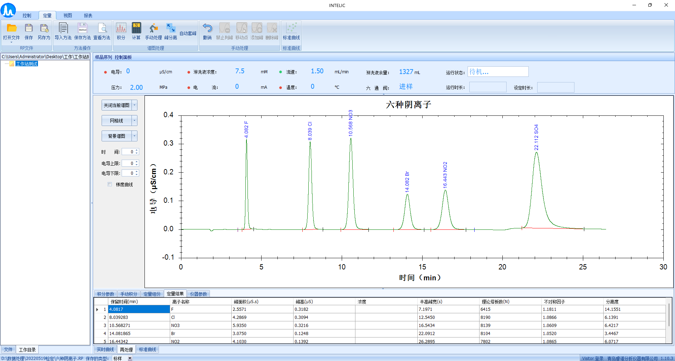Screen dimensions: 675x361
Task: Expand the 背景谱图 dropdown arrow
Action: click(134, 136)
